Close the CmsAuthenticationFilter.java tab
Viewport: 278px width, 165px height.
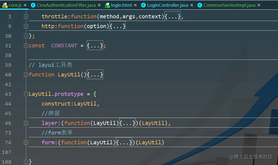pos(99,5)
